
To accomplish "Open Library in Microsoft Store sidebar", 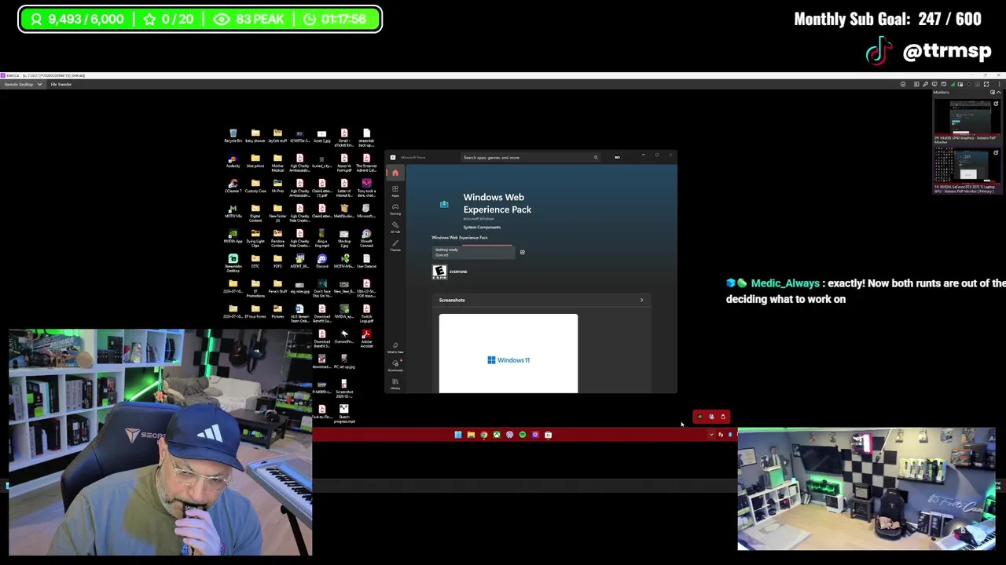I will tap(395, 383).
